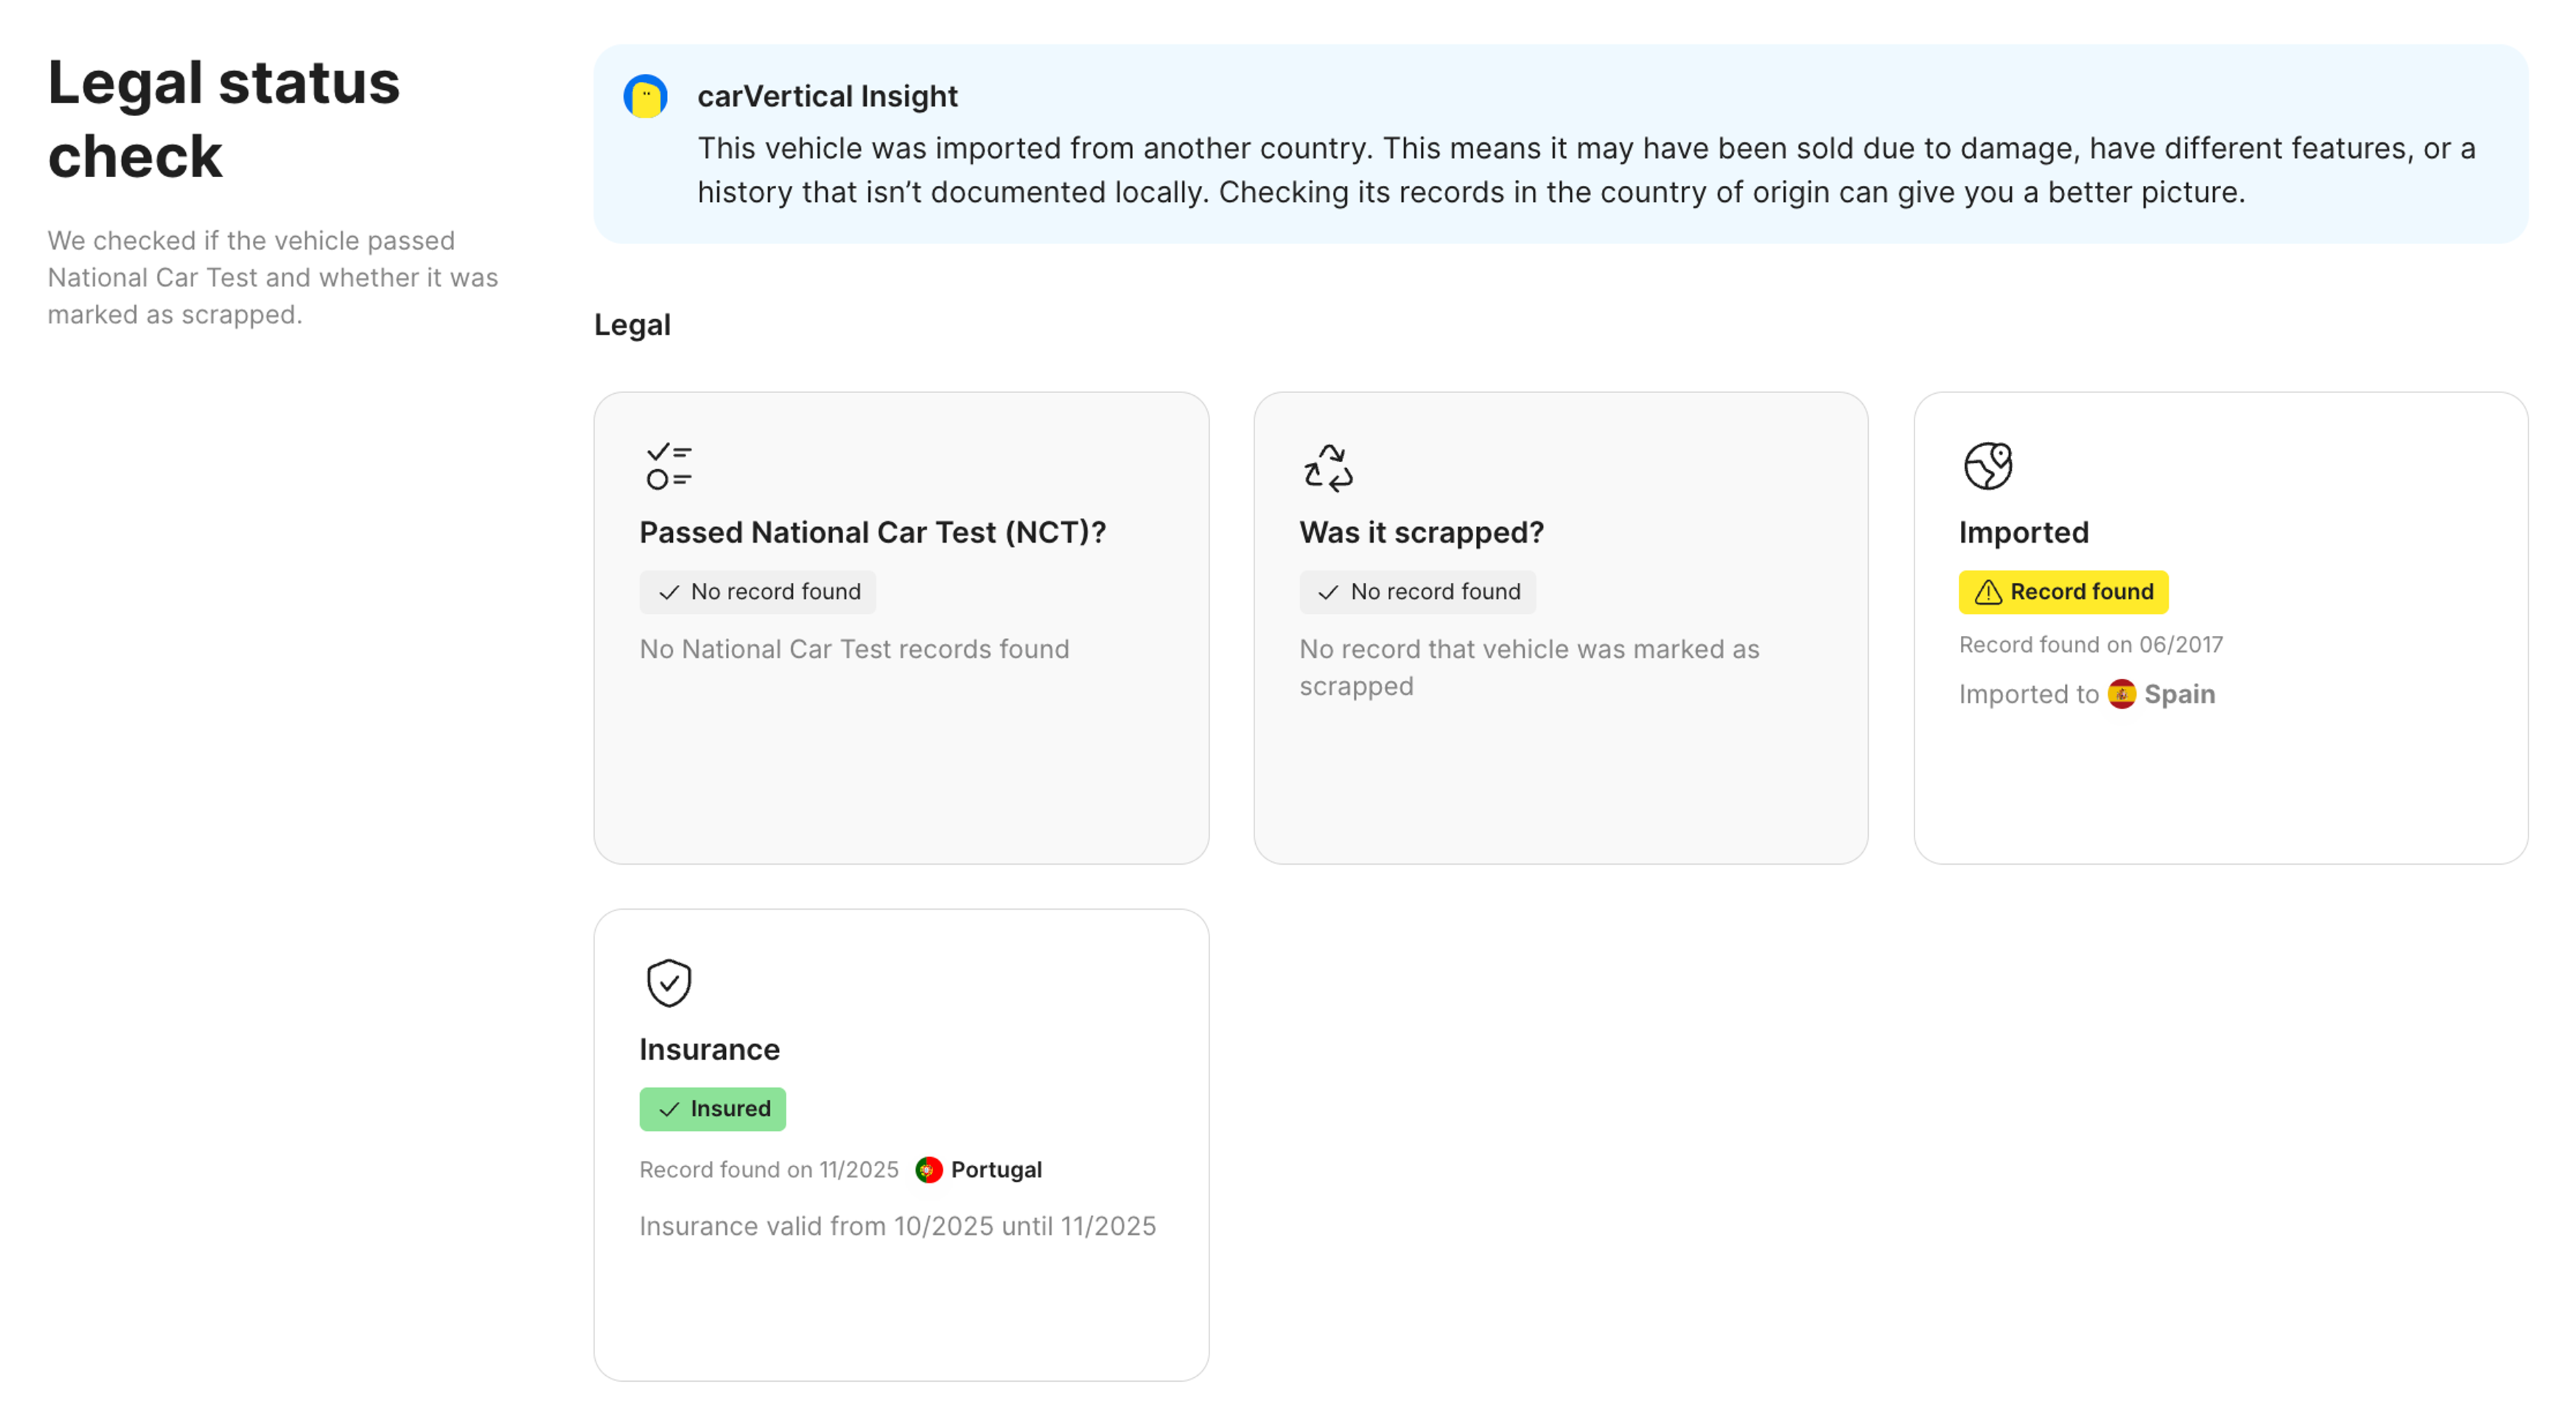
Task: Select the checklist icon above Passed National Car Test
Action: coord(668,464)
